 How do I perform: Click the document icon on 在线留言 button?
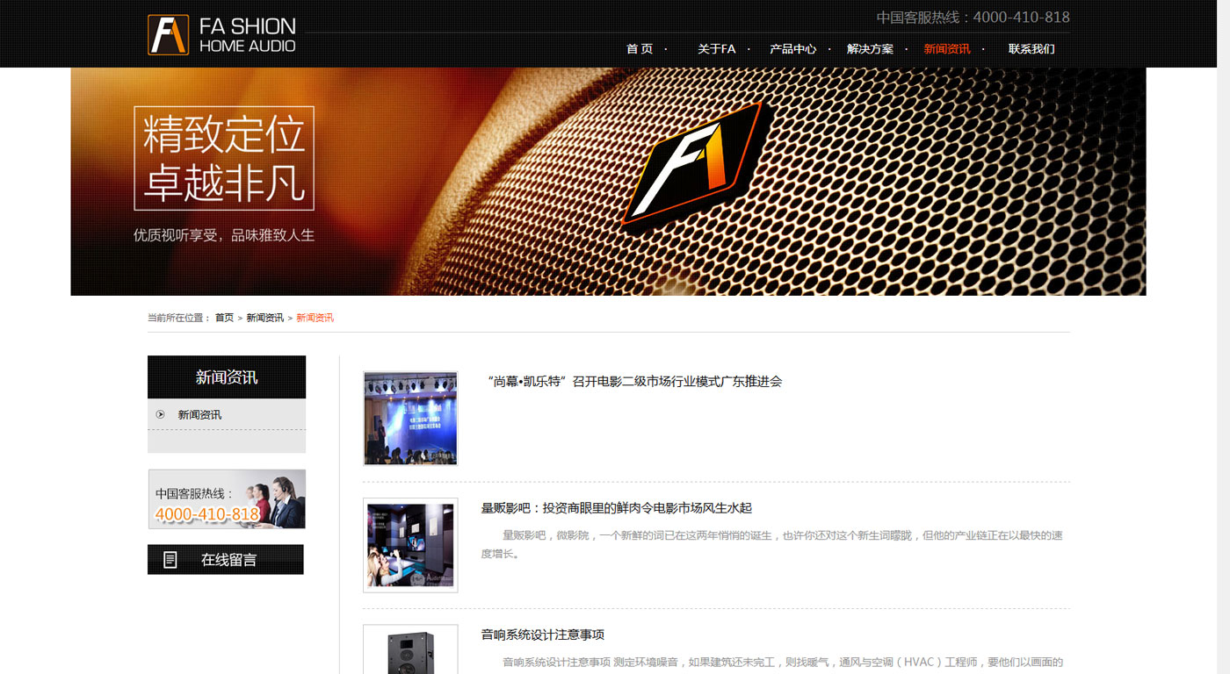[x=170, y=560]
